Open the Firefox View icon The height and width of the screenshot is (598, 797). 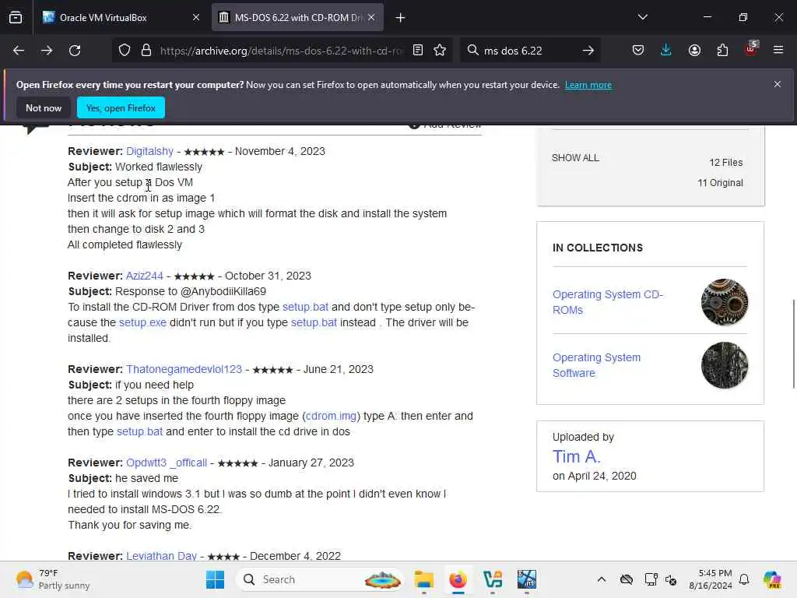tap(16, 17)
